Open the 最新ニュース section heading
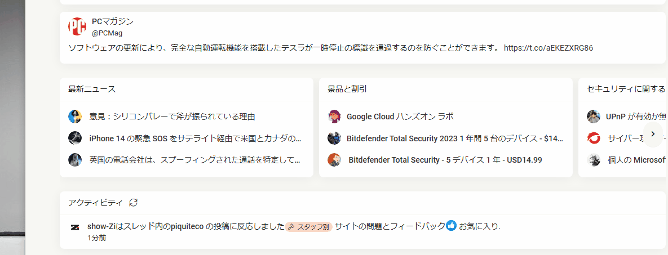 92,89
